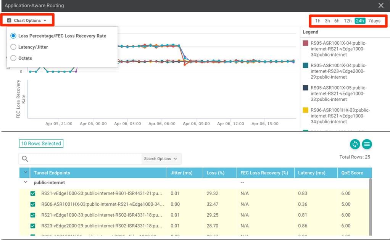
Task: Select the Latency/Jitter radio option
Action: [x=13, y=47]
